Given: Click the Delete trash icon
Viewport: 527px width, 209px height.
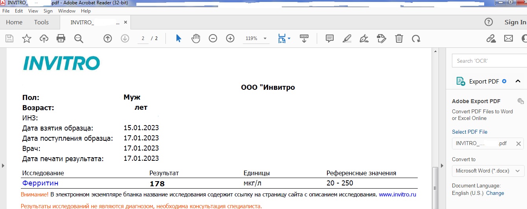Looking at the screenshot, I should point(399,38).
